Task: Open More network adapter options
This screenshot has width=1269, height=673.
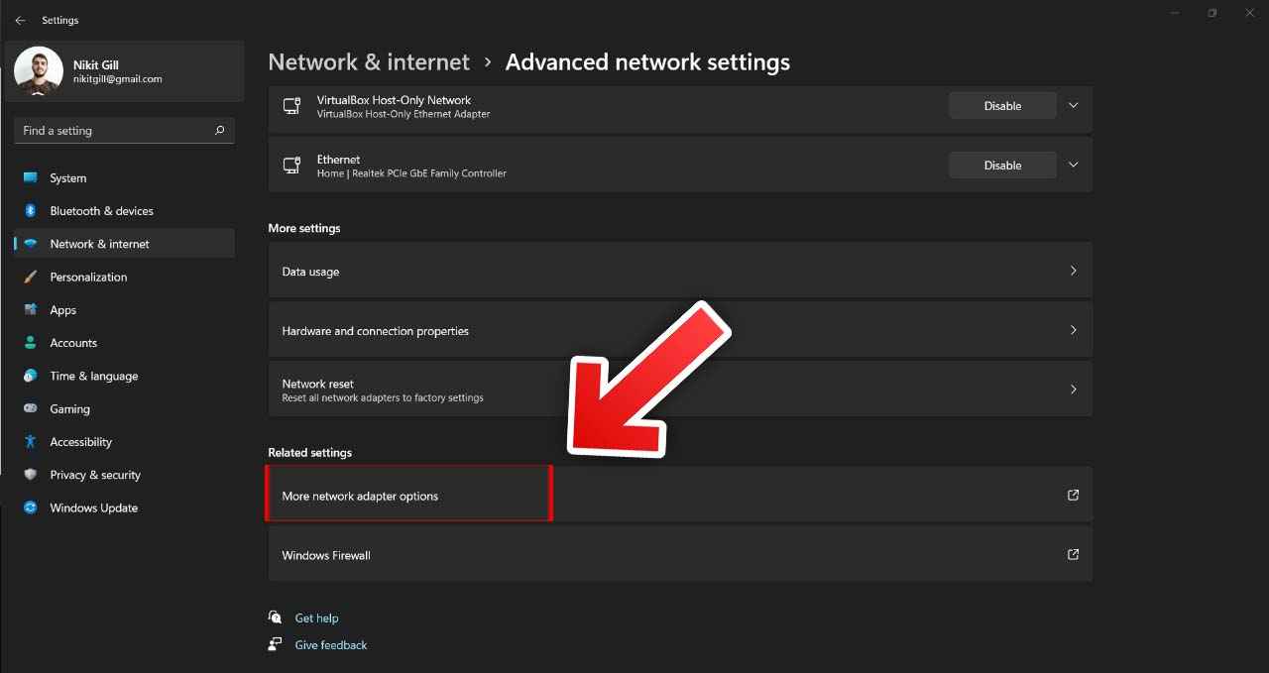Action: click(680, 495)
